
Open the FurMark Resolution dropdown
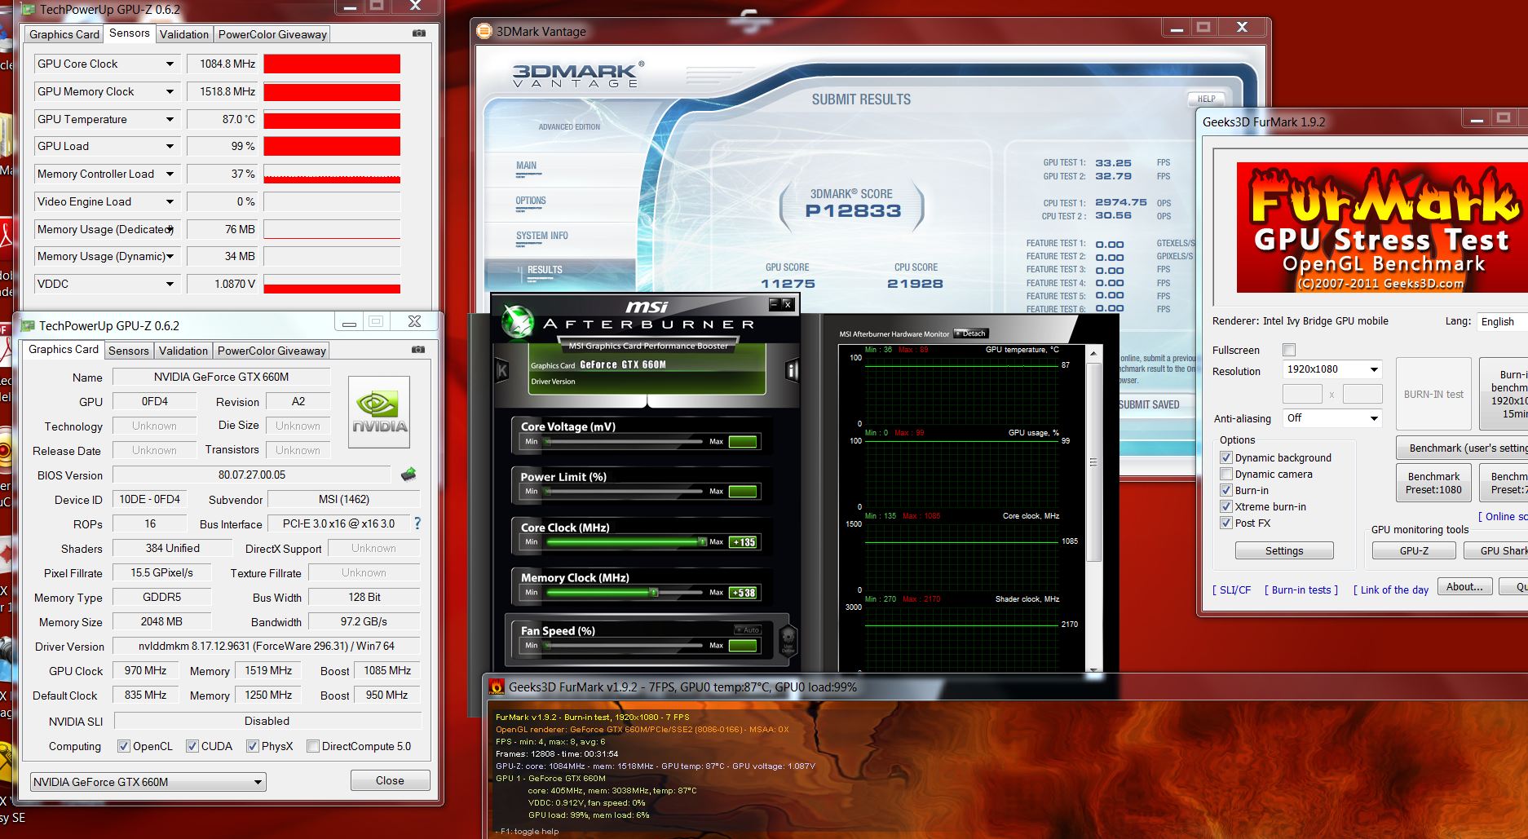tap(1332, 369)
